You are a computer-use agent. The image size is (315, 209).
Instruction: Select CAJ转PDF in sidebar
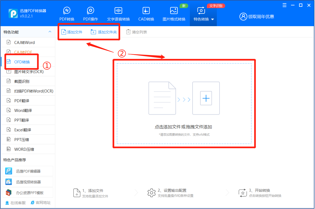point(28,52)
